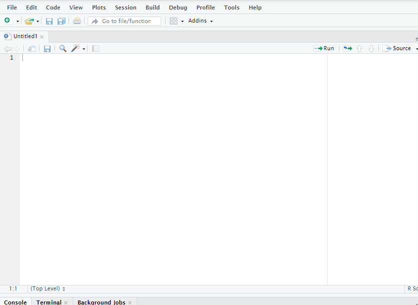Save the current document from editor toolbar
This screenshot has width=418, height=305.
47,49
